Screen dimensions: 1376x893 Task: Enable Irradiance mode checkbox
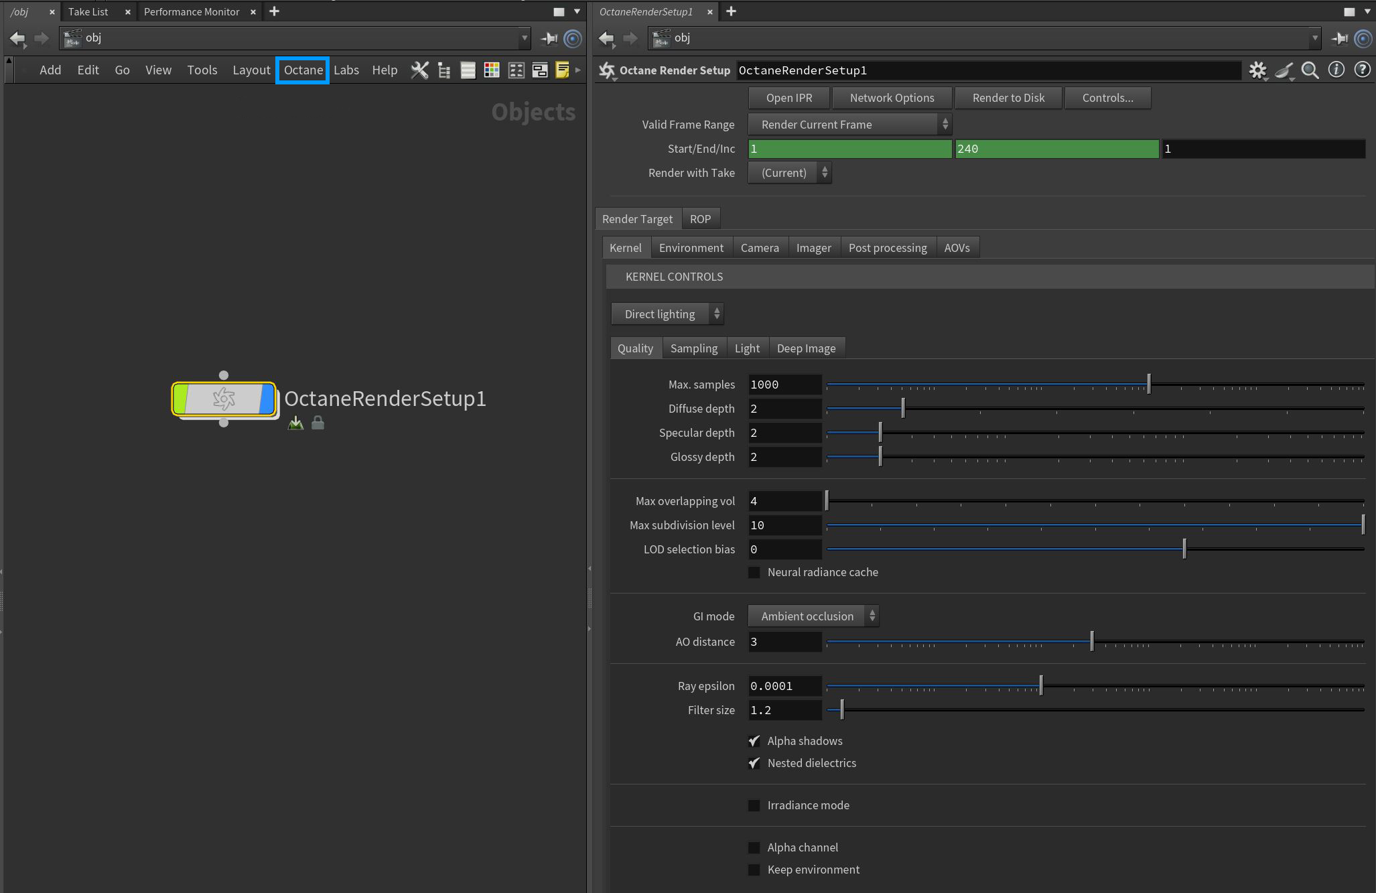pos(754,805)
